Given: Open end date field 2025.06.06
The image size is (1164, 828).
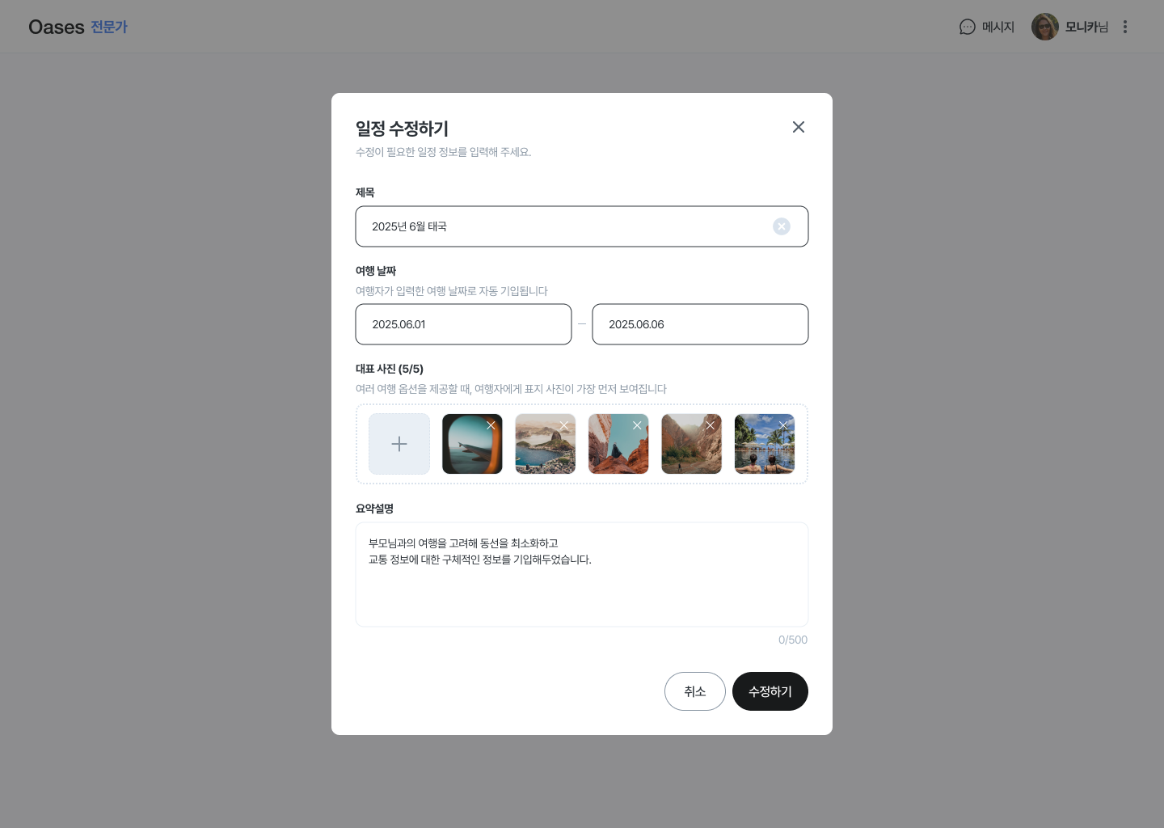Looking at the screenshot, I should (x=700, y=324).
